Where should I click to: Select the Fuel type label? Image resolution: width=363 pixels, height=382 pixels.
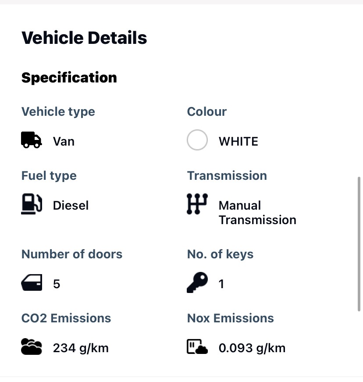pos(49,175)
